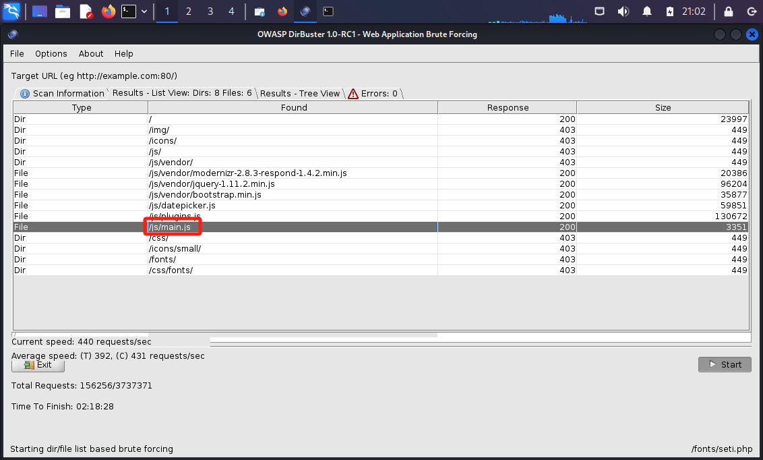
Task: Switch to the Scan Information tab
Action: click(x=62, y=94)
